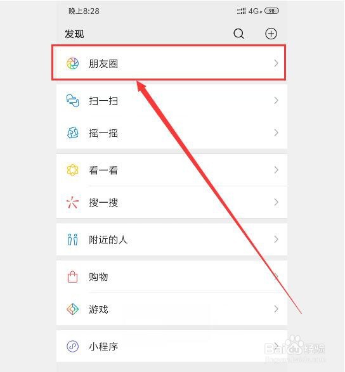The height and width of the screenshot is (372, 345).
Task: Open the 摇一摇 menu entry
Action: point(172,133)
